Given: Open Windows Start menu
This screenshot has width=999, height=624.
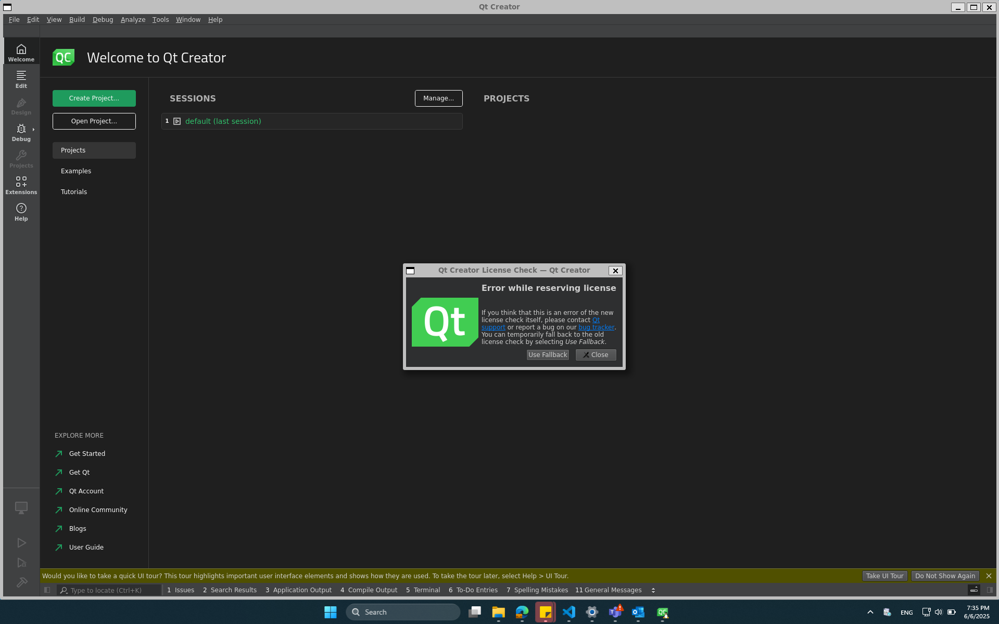Looking at the screenshot, I should coord(330,613).
